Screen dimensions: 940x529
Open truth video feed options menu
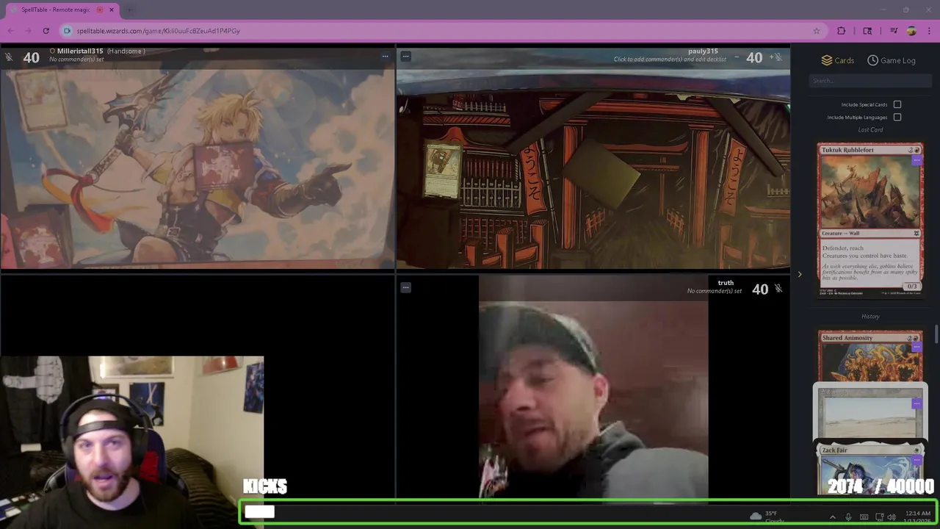(405, 287)
